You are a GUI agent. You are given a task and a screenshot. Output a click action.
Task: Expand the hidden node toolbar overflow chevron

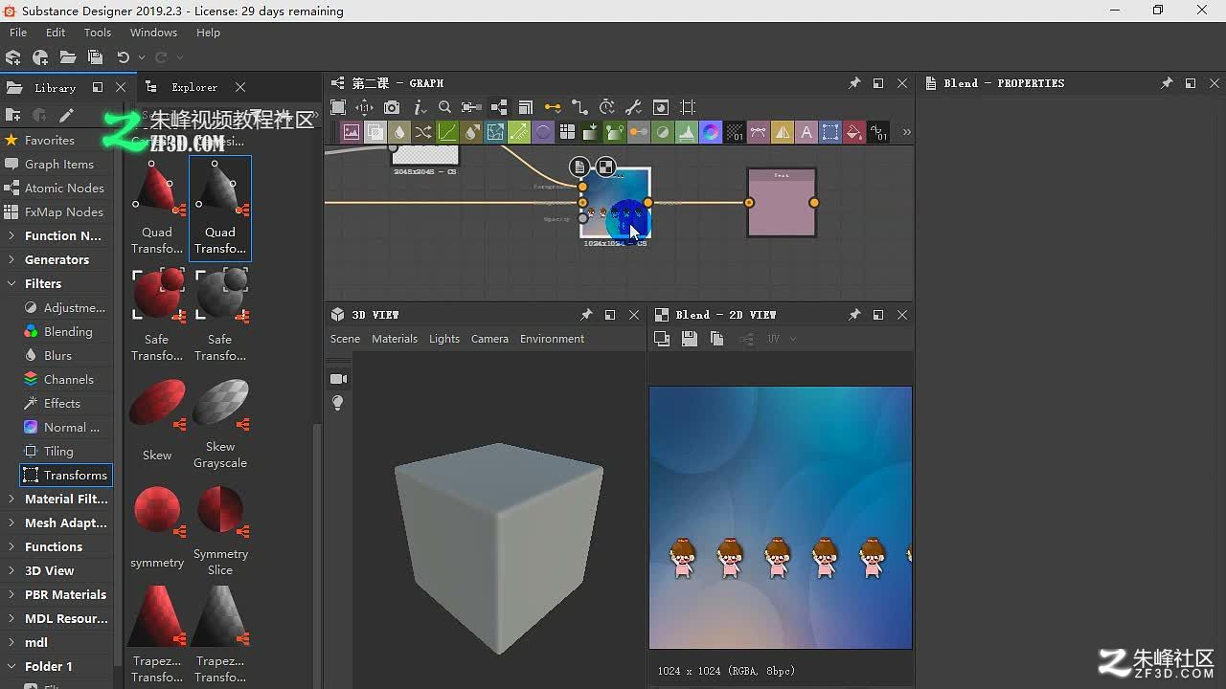[x=906, y=132]
